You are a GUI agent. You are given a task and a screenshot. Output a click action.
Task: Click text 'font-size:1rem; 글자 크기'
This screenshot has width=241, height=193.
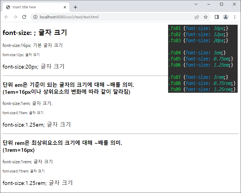pos(28,162)
